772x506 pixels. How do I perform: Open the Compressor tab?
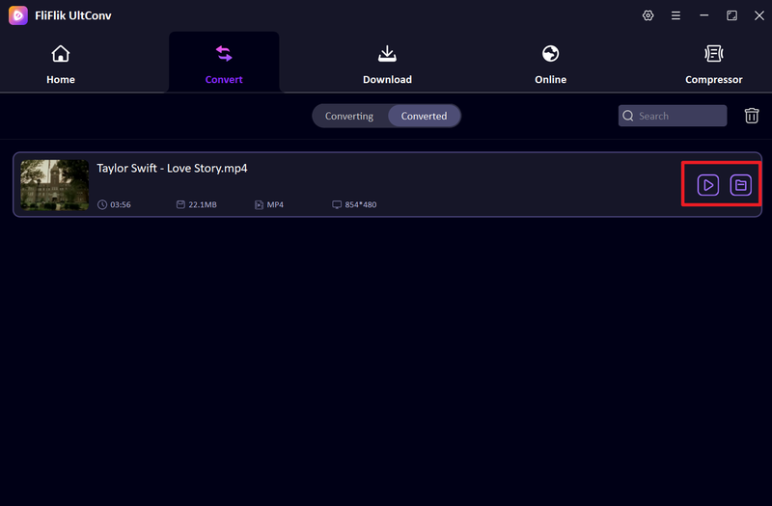pos(713,64)
